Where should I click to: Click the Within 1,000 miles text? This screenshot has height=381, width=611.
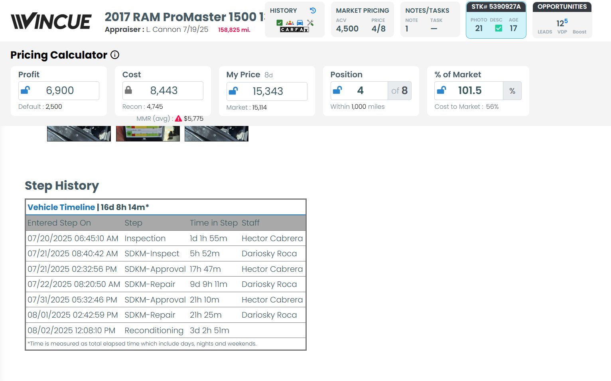(x=358, y=107)
